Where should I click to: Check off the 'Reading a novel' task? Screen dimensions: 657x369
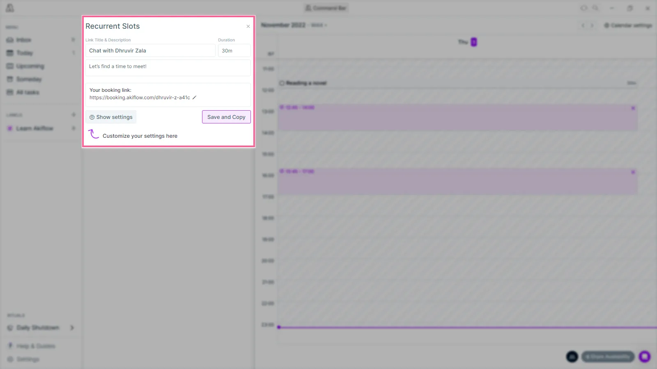click(282, 83)
